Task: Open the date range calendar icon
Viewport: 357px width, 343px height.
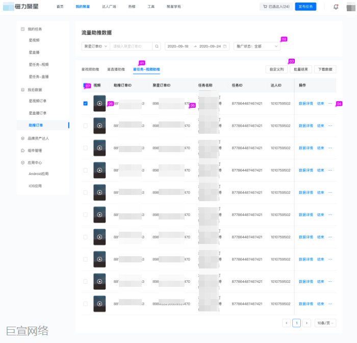Action: pos(225,46)
